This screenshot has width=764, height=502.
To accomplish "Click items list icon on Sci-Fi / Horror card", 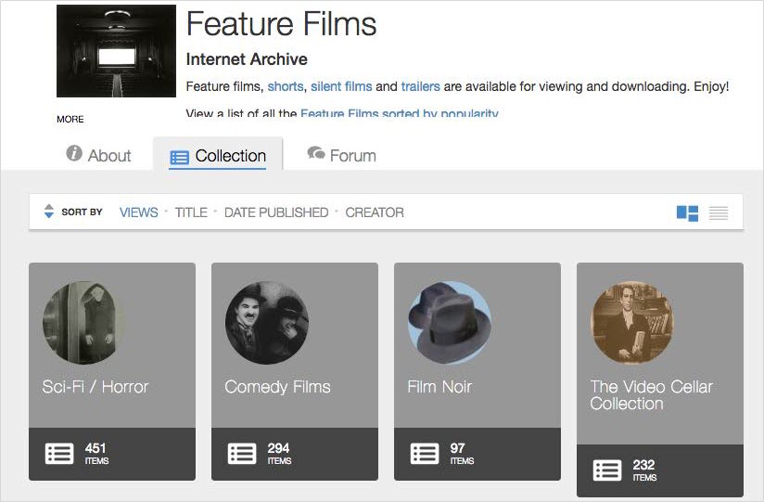I will (x=59, y=454).
